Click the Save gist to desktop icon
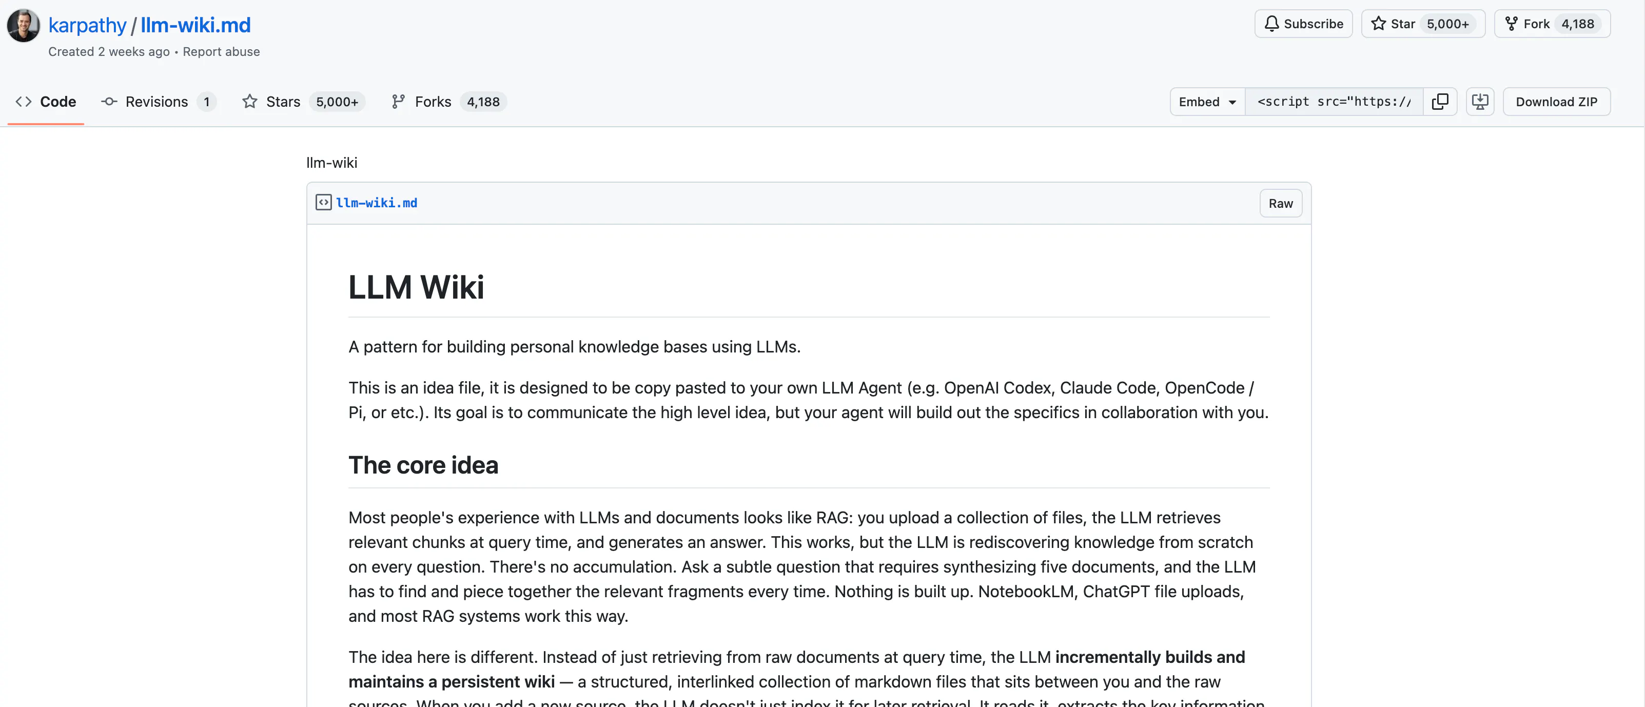This screenshot has width=1645, height=707. [x=1480, y=102]
